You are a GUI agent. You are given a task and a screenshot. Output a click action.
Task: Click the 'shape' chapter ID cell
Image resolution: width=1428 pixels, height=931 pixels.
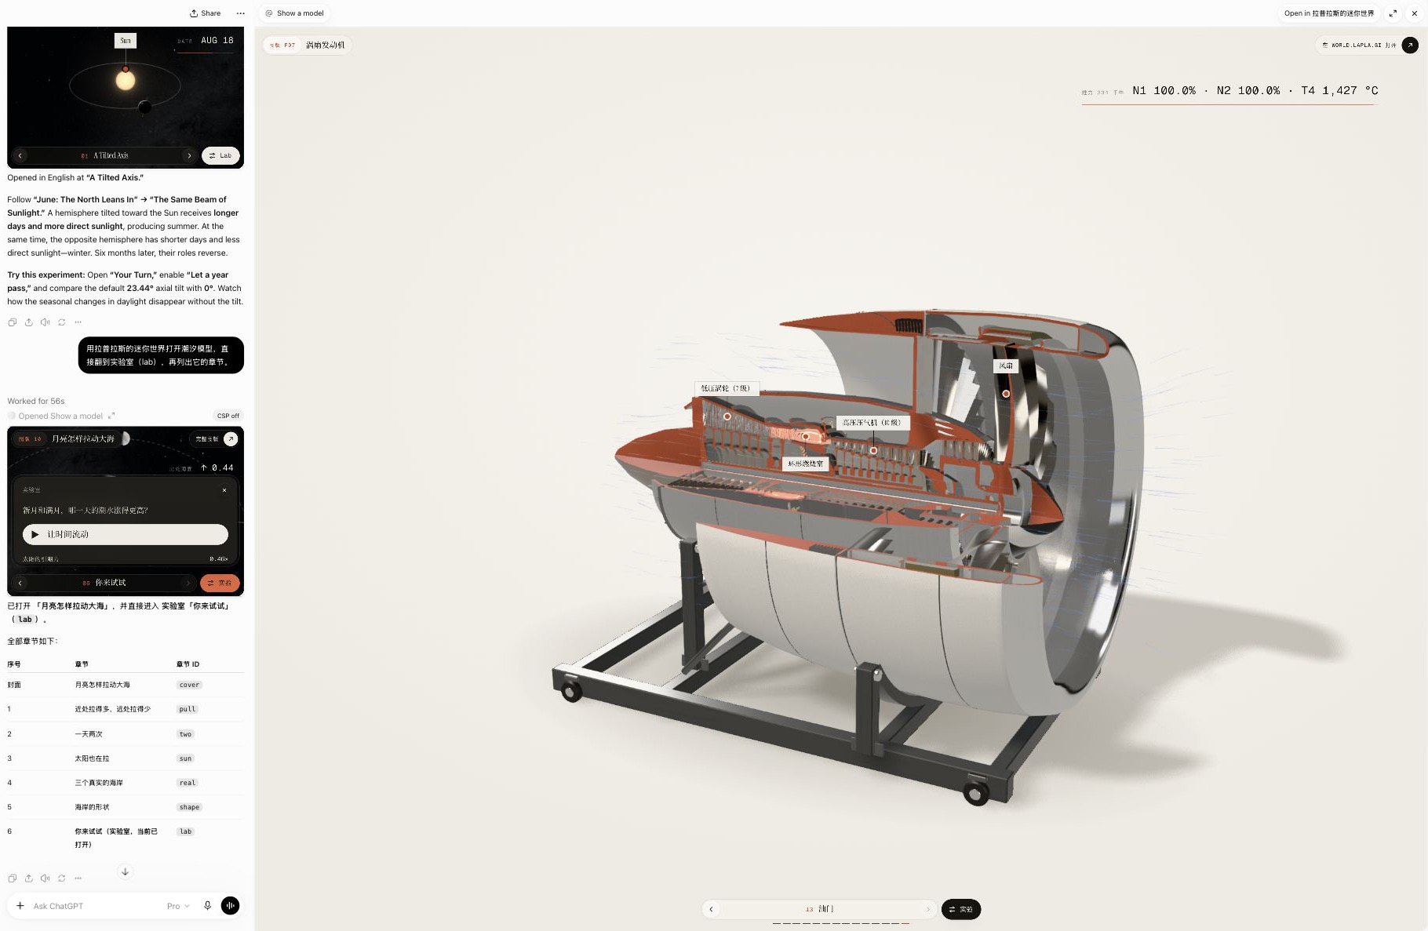click(x=189, y=807)
